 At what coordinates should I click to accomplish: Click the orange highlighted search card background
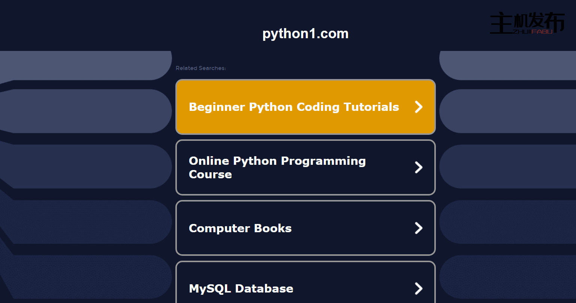[x=305, y=124]
